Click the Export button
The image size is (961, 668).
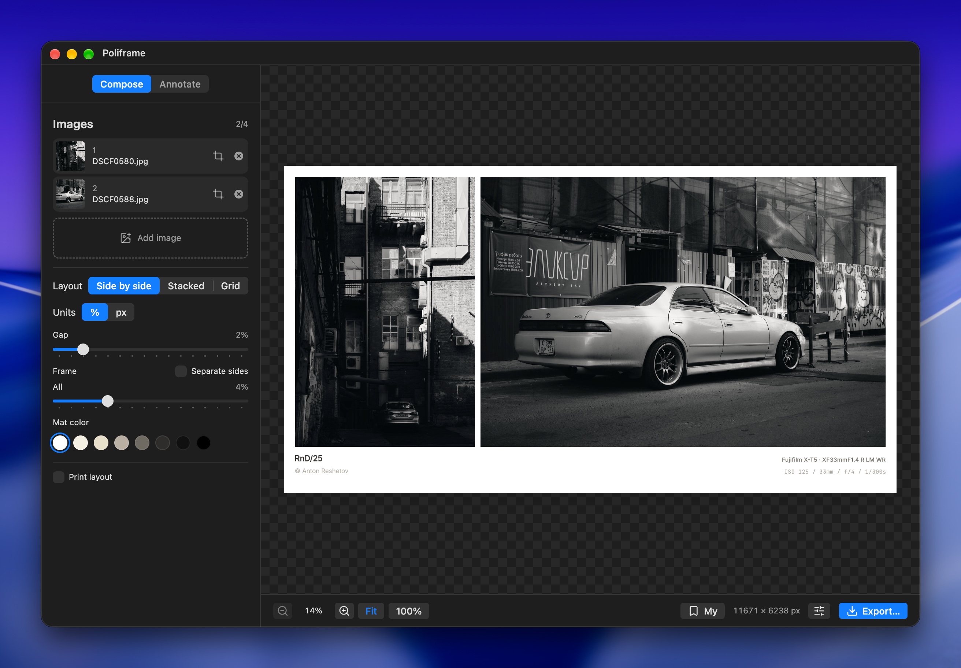tap(873, 611)
